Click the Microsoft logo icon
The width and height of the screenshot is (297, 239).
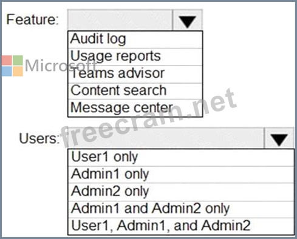(x=12, y=66)
